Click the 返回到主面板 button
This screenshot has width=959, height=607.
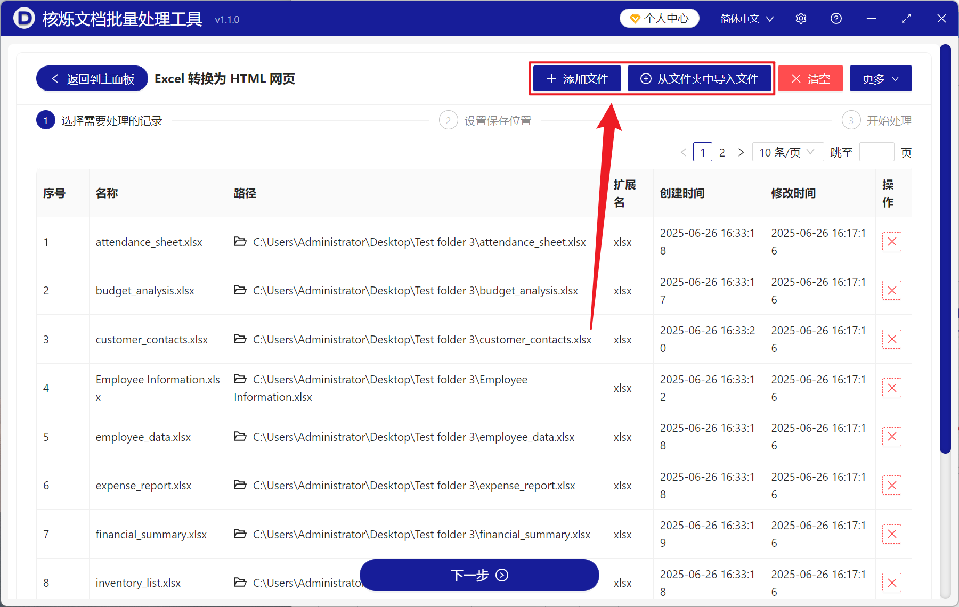[x=91, y=78]
